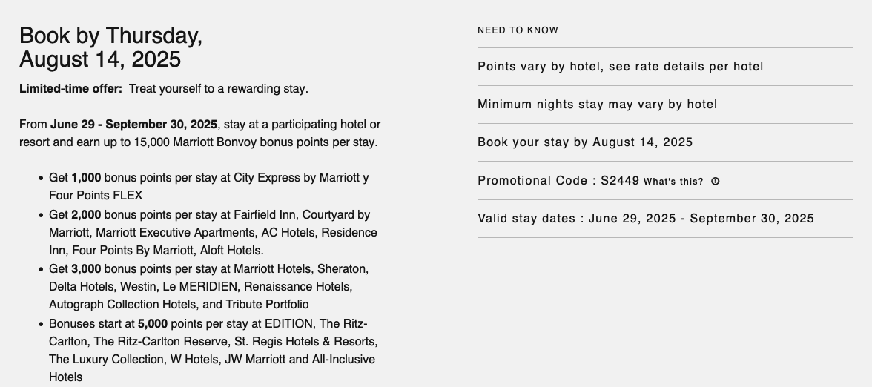Click the "Need to Know" section heading
Image resolution: width=872 pixels, height=387 pixels.
click(518, 30)
